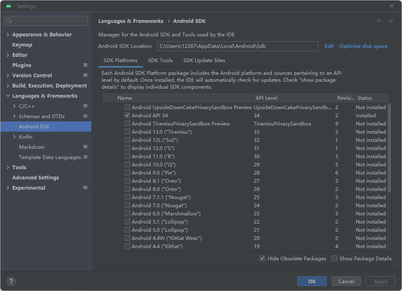Open Plugins settings page
Screen dimensions: 402x291
point(22,65)
